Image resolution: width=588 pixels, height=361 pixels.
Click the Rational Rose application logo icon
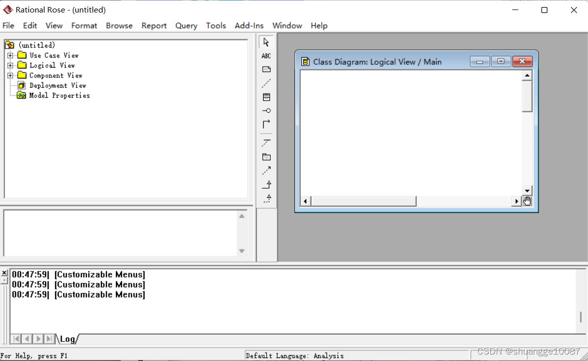(x=8, y=10)
